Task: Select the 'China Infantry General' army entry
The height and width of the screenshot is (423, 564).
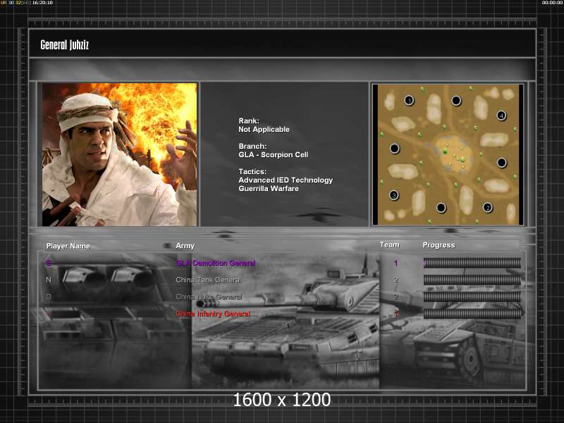Action: tap(213, 314)
